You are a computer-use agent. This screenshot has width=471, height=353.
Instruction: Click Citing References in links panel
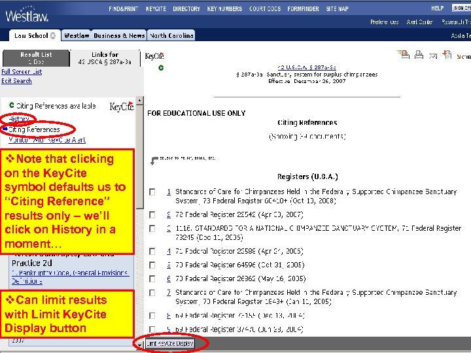pyautogui.click(x=34, y=129)
